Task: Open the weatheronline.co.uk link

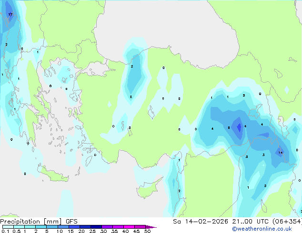Action: [x=262, y=229]
